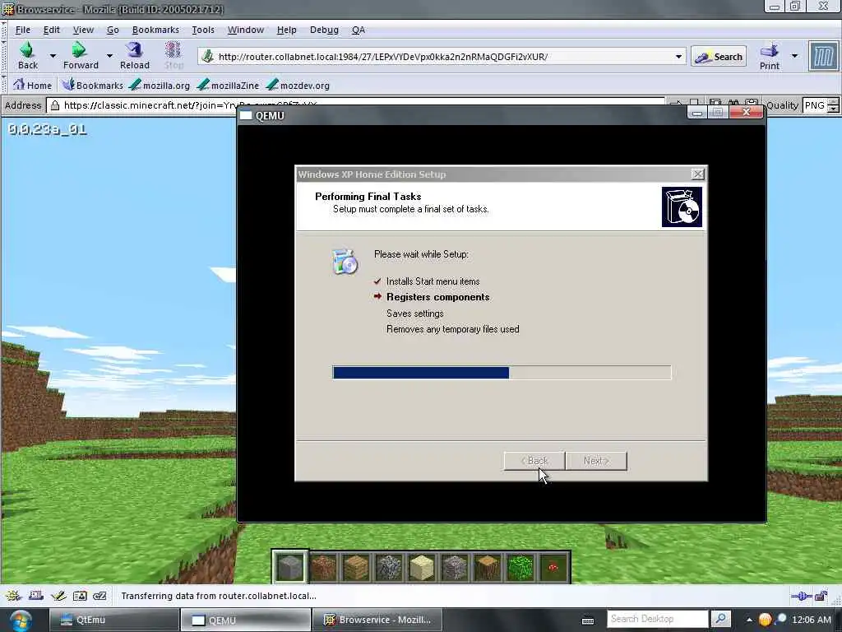Print the page with the Print icon
This screenshot has height=632, width=842.
769,50
